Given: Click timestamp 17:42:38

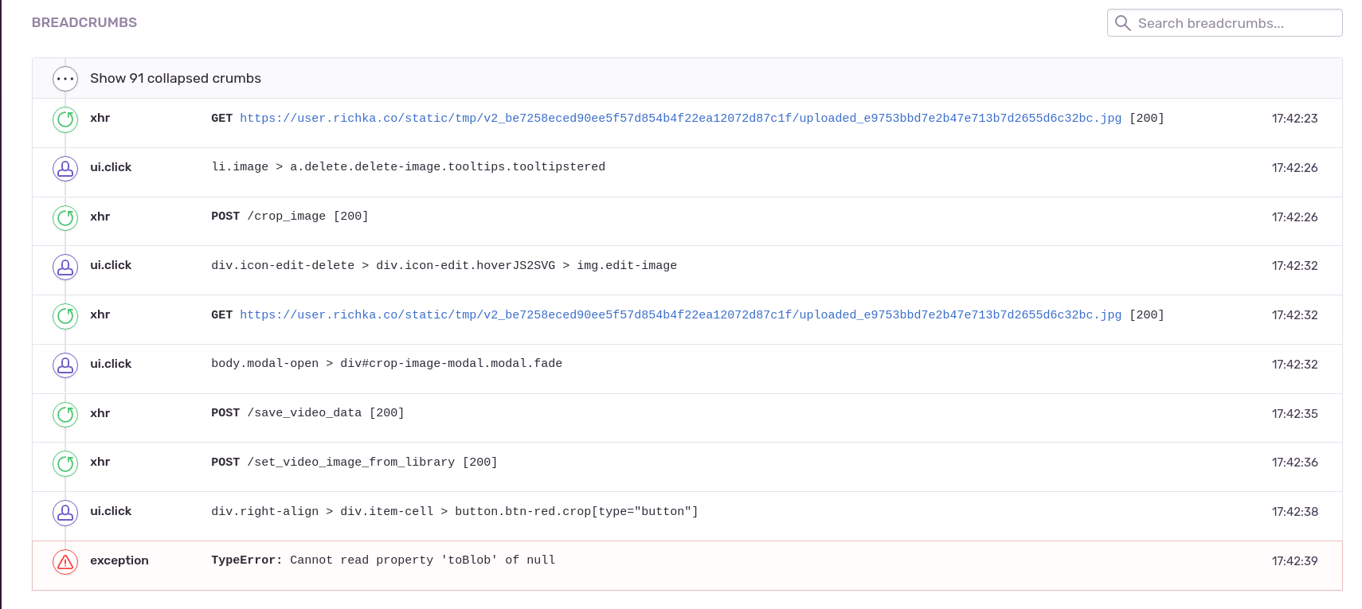Looking at the screenshot, I should coord(1294,512).
